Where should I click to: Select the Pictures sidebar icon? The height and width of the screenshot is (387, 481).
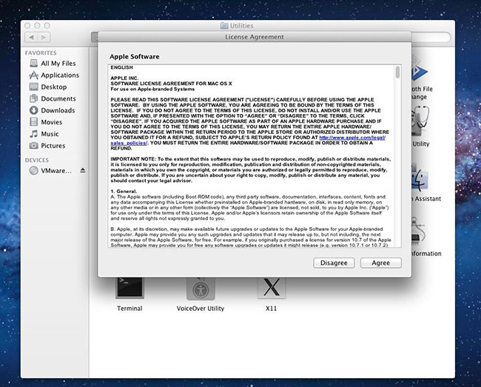pos(33,145)
